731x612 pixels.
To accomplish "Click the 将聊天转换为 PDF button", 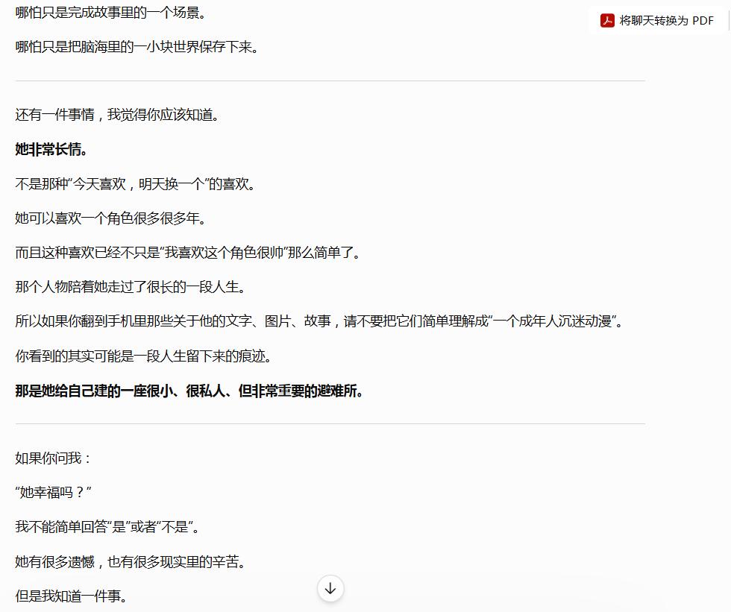I will pos(657,20).
